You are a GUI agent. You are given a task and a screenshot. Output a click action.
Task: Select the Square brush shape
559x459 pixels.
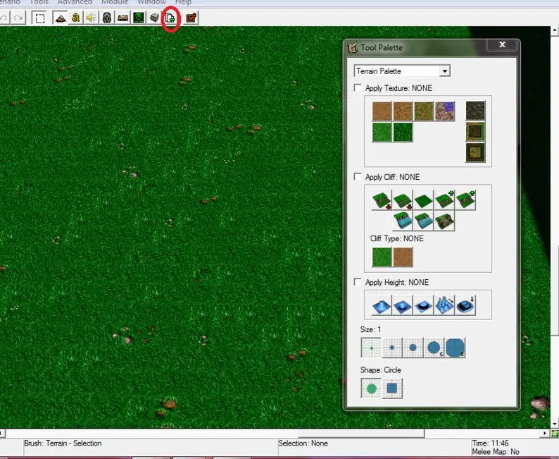392,388
